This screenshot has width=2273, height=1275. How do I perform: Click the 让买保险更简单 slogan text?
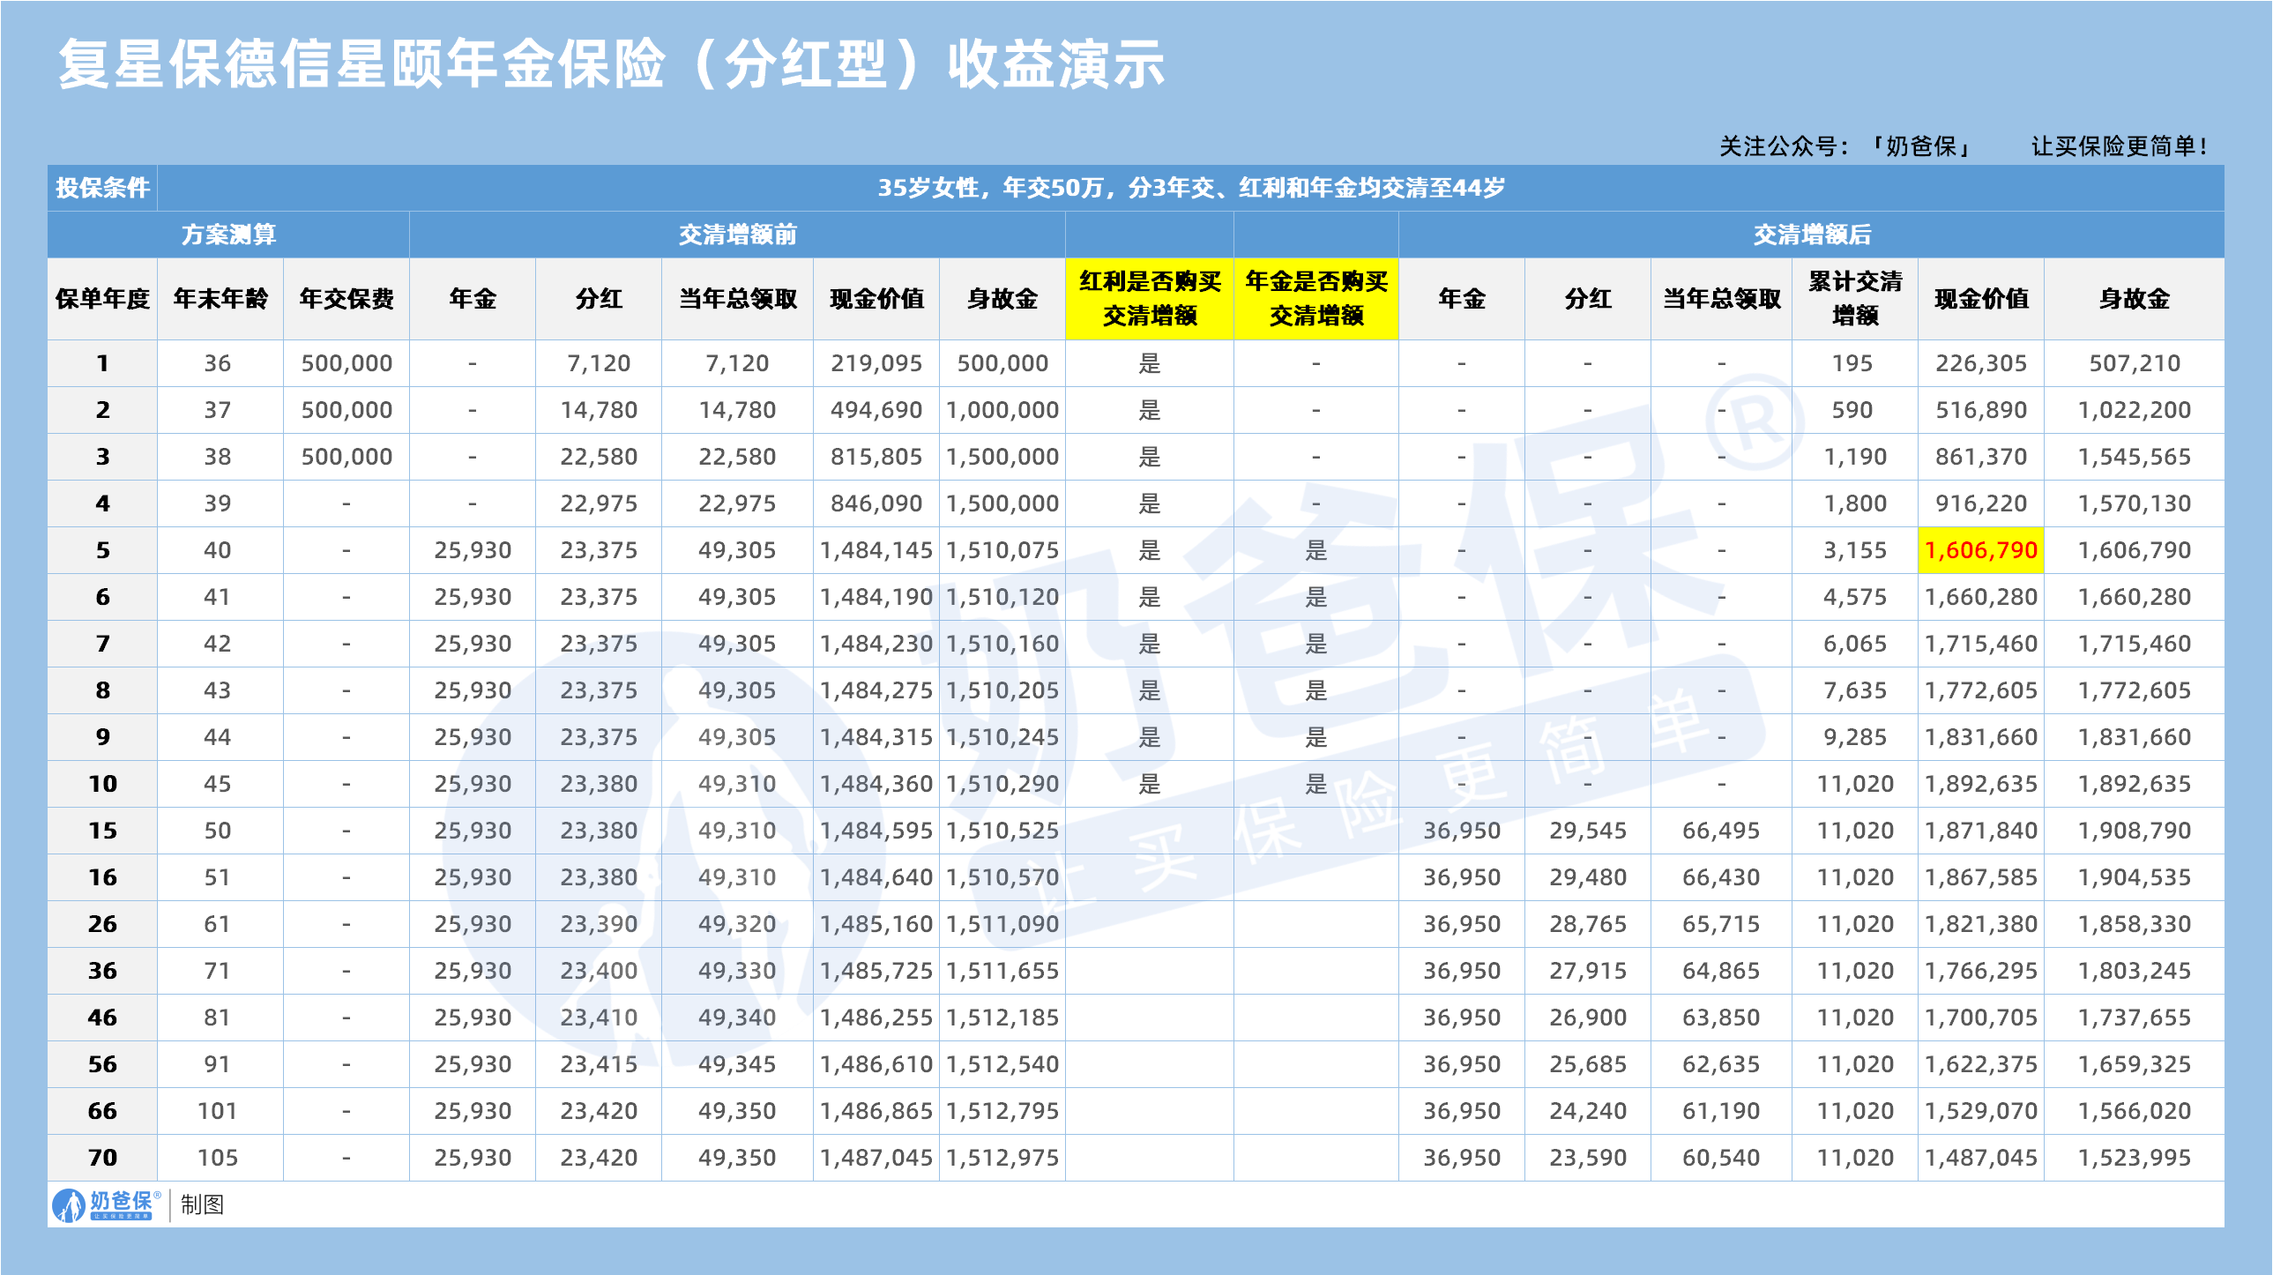point(2119,146)
